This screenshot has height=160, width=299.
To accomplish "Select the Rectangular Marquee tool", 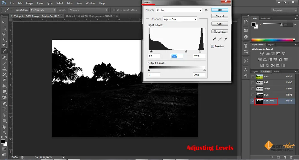I will (x=4, y=28).
